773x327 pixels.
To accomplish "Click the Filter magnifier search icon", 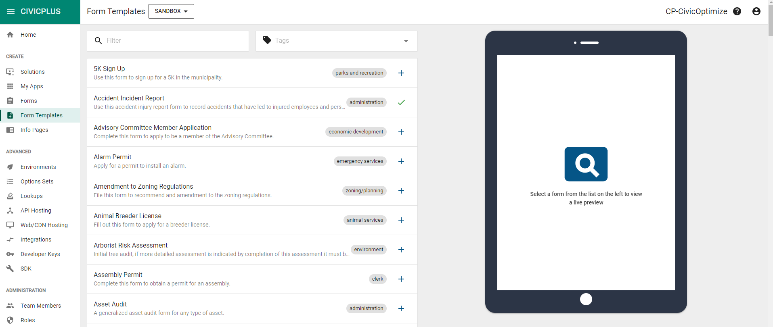I will tap(98, 41).
